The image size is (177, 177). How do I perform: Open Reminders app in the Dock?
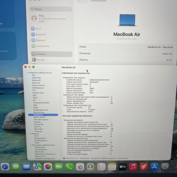[x=101, y=167]
